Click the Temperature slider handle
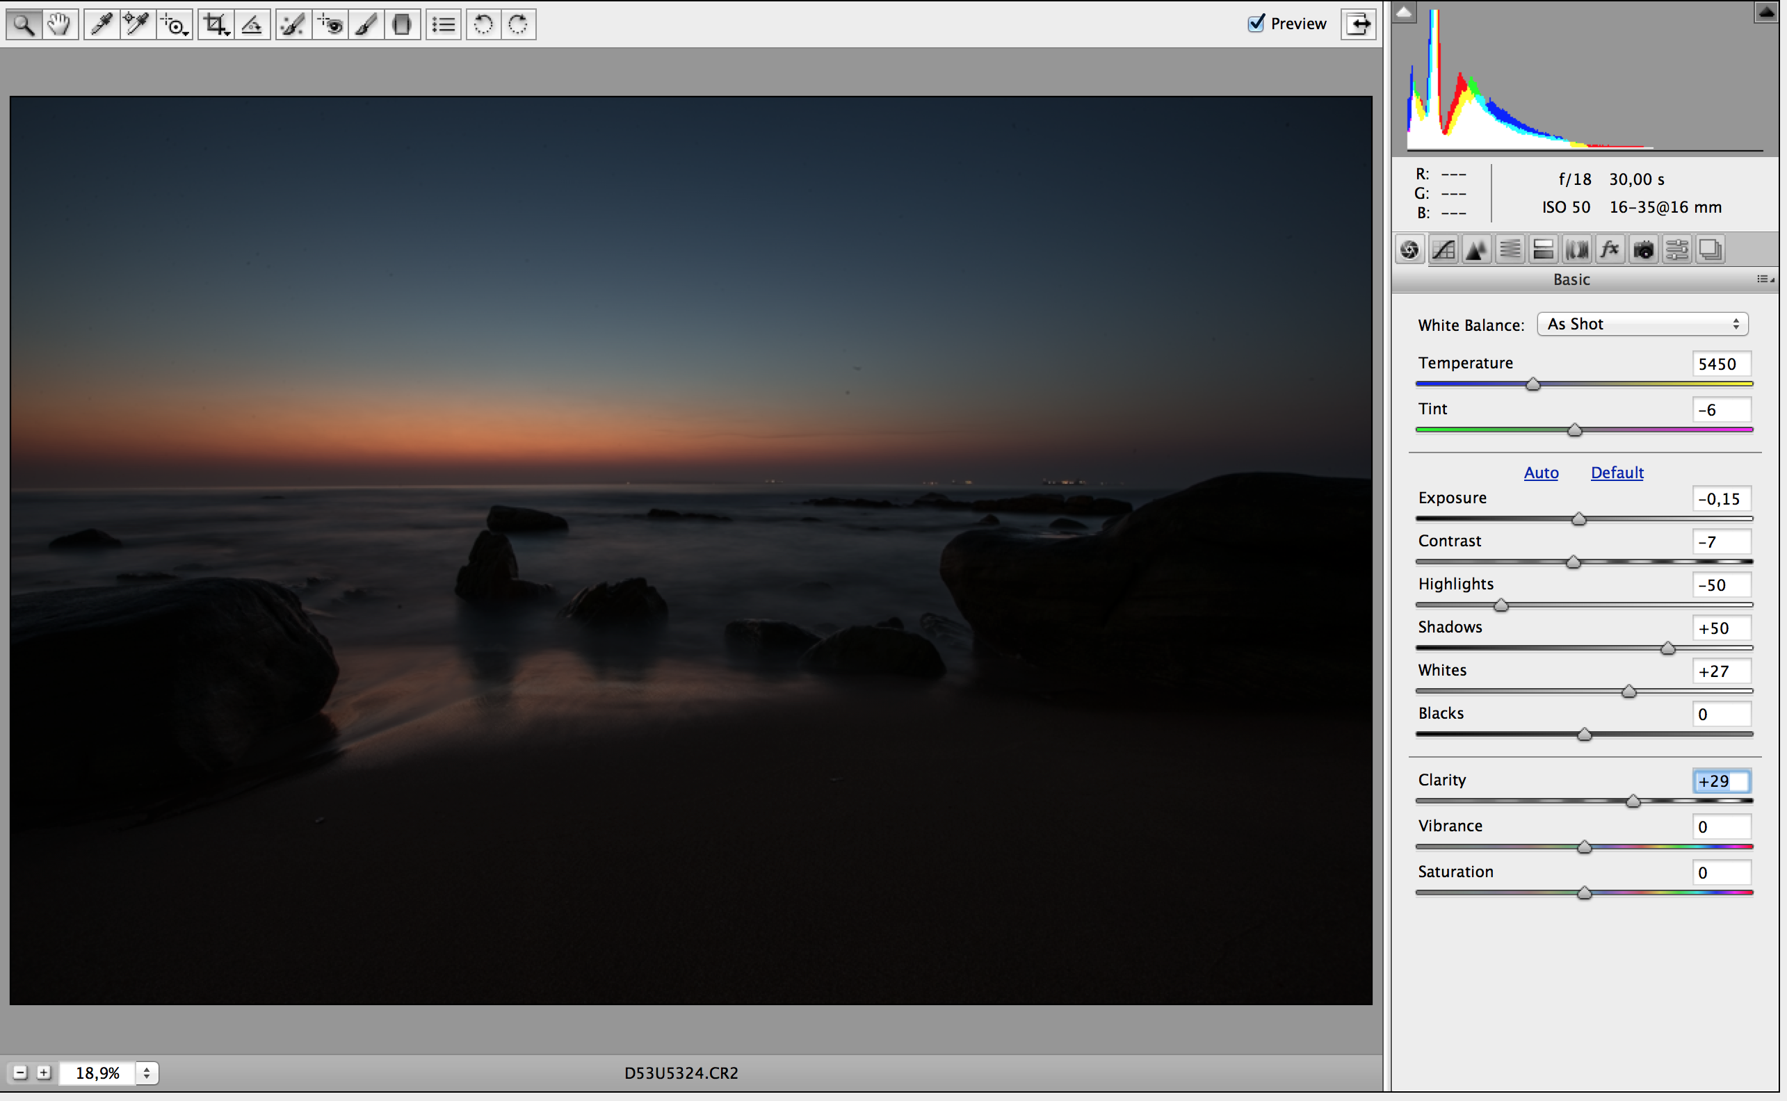1787x1101 pixels. click(1533, 384)
